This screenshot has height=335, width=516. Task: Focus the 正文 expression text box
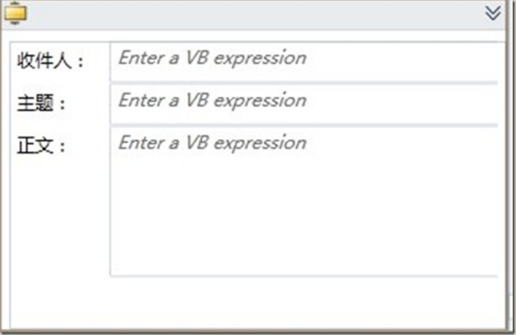303,202
